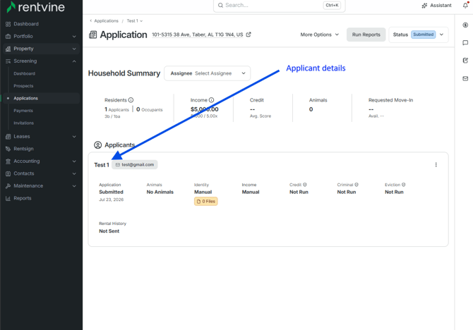Click the Rentsign pen icon

click(8, 149)
